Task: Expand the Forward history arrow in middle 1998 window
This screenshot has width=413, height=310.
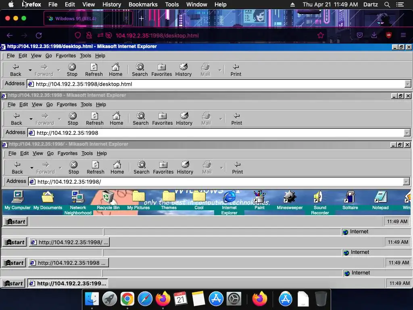Action: click(x=59, y=119)
